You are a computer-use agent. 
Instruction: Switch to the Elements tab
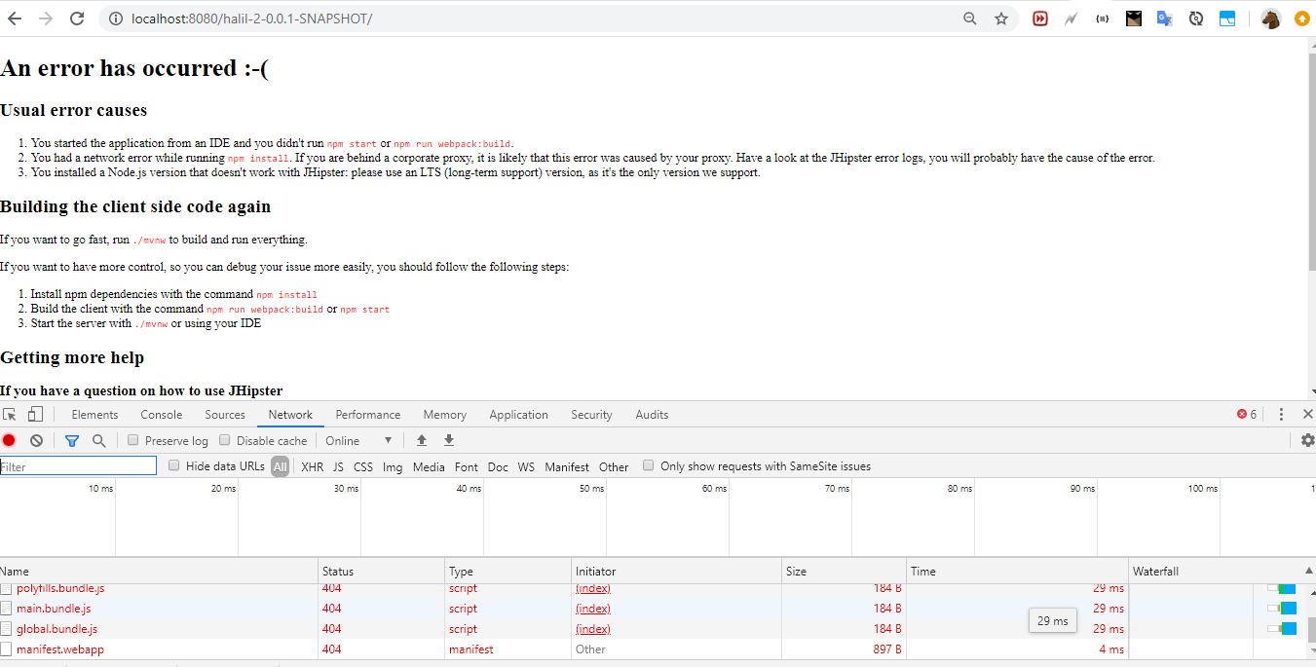pos(94,414)
